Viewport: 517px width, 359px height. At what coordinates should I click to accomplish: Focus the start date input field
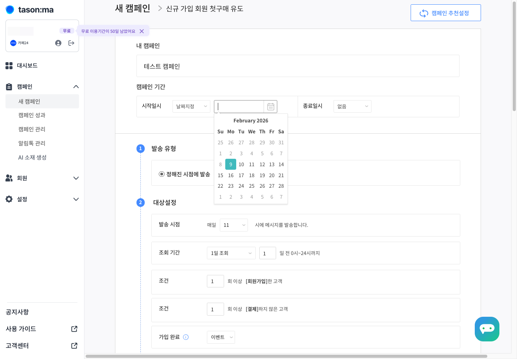(x=239, y=106)
